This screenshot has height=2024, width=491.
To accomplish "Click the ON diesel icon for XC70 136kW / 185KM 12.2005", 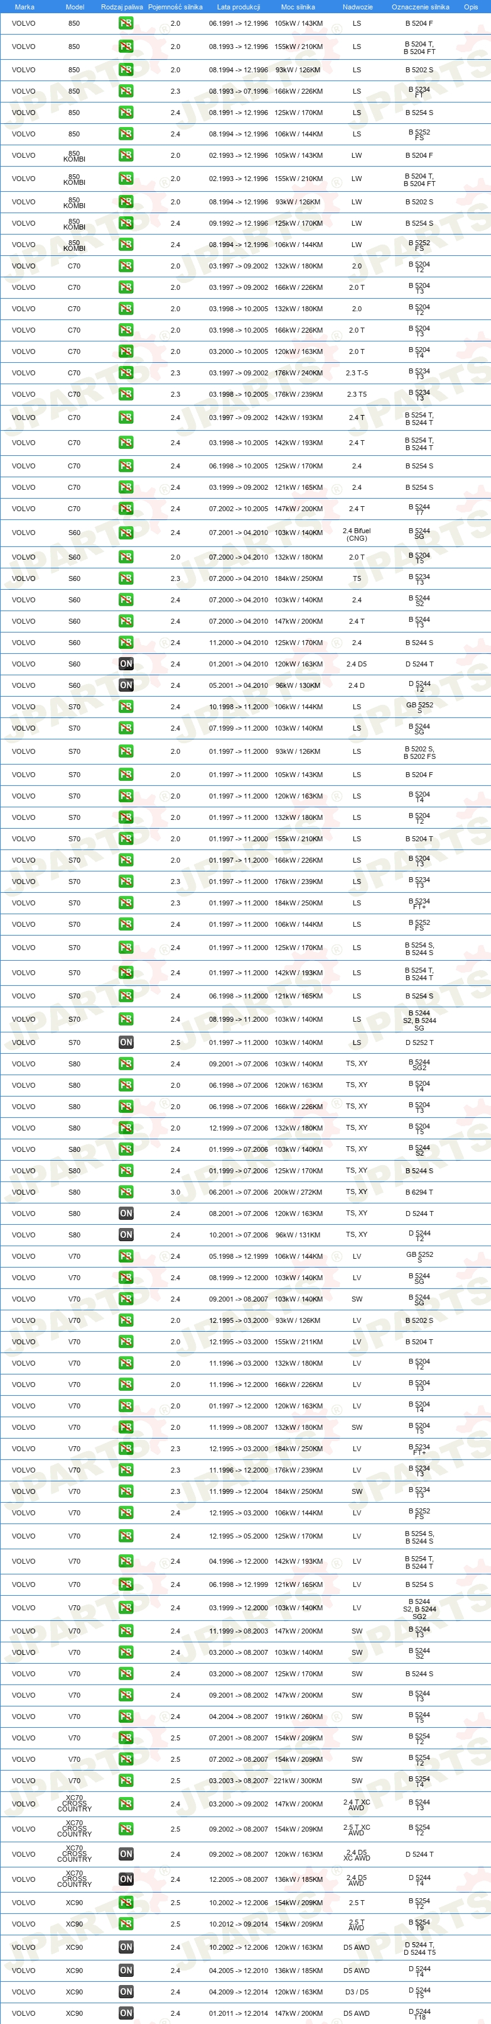I will pos(126,1879).
